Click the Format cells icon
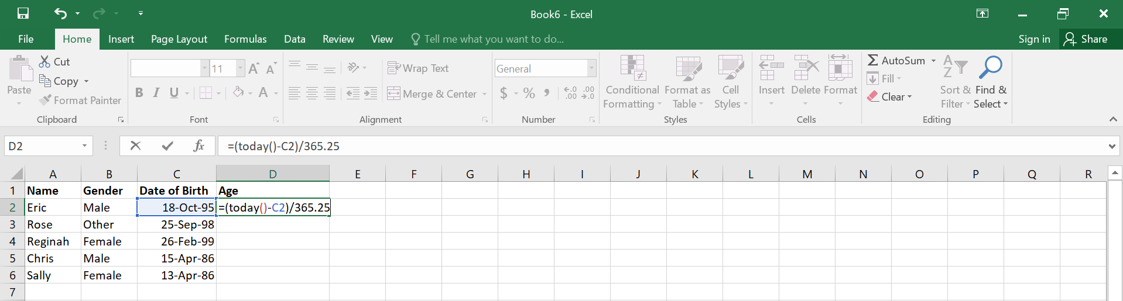Image resolution: width=1123 pixels, height=301 pixels. pyautogui.click(x=840, y=68)
